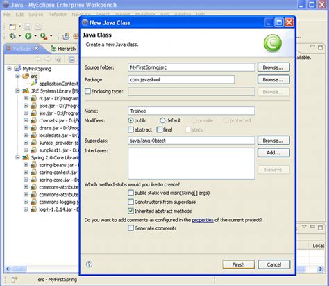
Task: Click into the Name field containing Trainee
Action: [192, 111]
